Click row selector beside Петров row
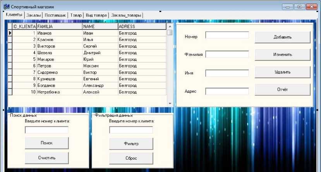Screen dimensions: 321x172 click(x=10, y=66)
